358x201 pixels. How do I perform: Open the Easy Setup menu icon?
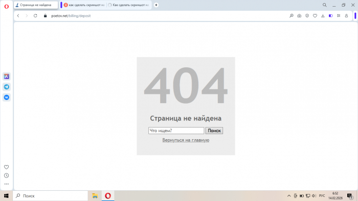tap(339, 16)
